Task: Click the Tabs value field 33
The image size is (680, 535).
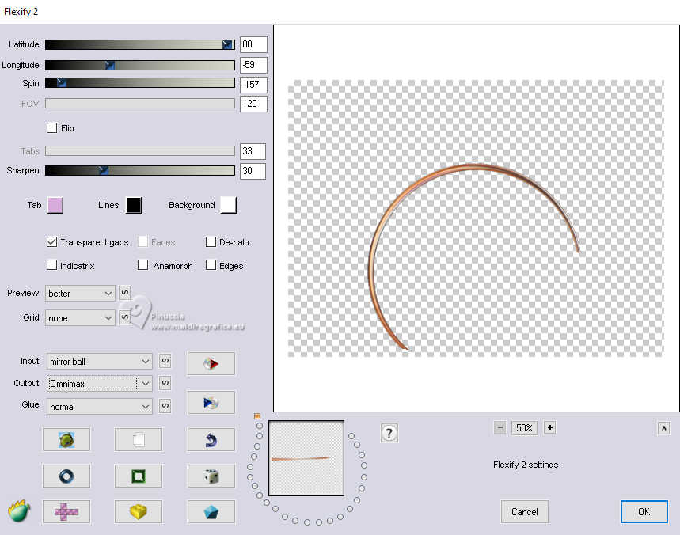Action: [x=253, y=151]
